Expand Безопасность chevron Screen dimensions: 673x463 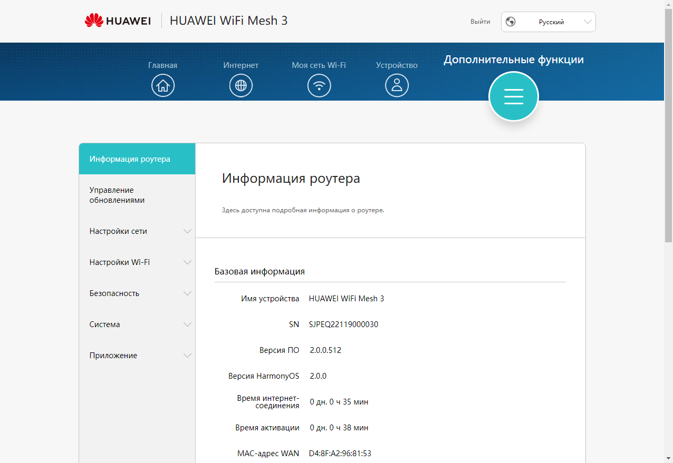point(187,293)
